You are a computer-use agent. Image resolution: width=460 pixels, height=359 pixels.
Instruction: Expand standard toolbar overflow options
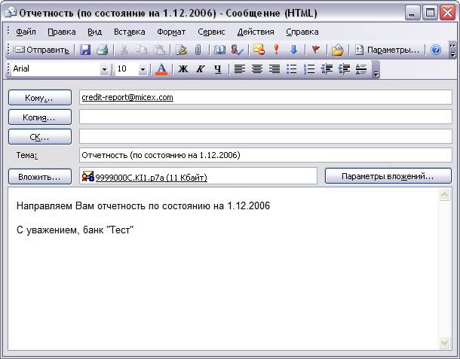[x=452, y=50]
